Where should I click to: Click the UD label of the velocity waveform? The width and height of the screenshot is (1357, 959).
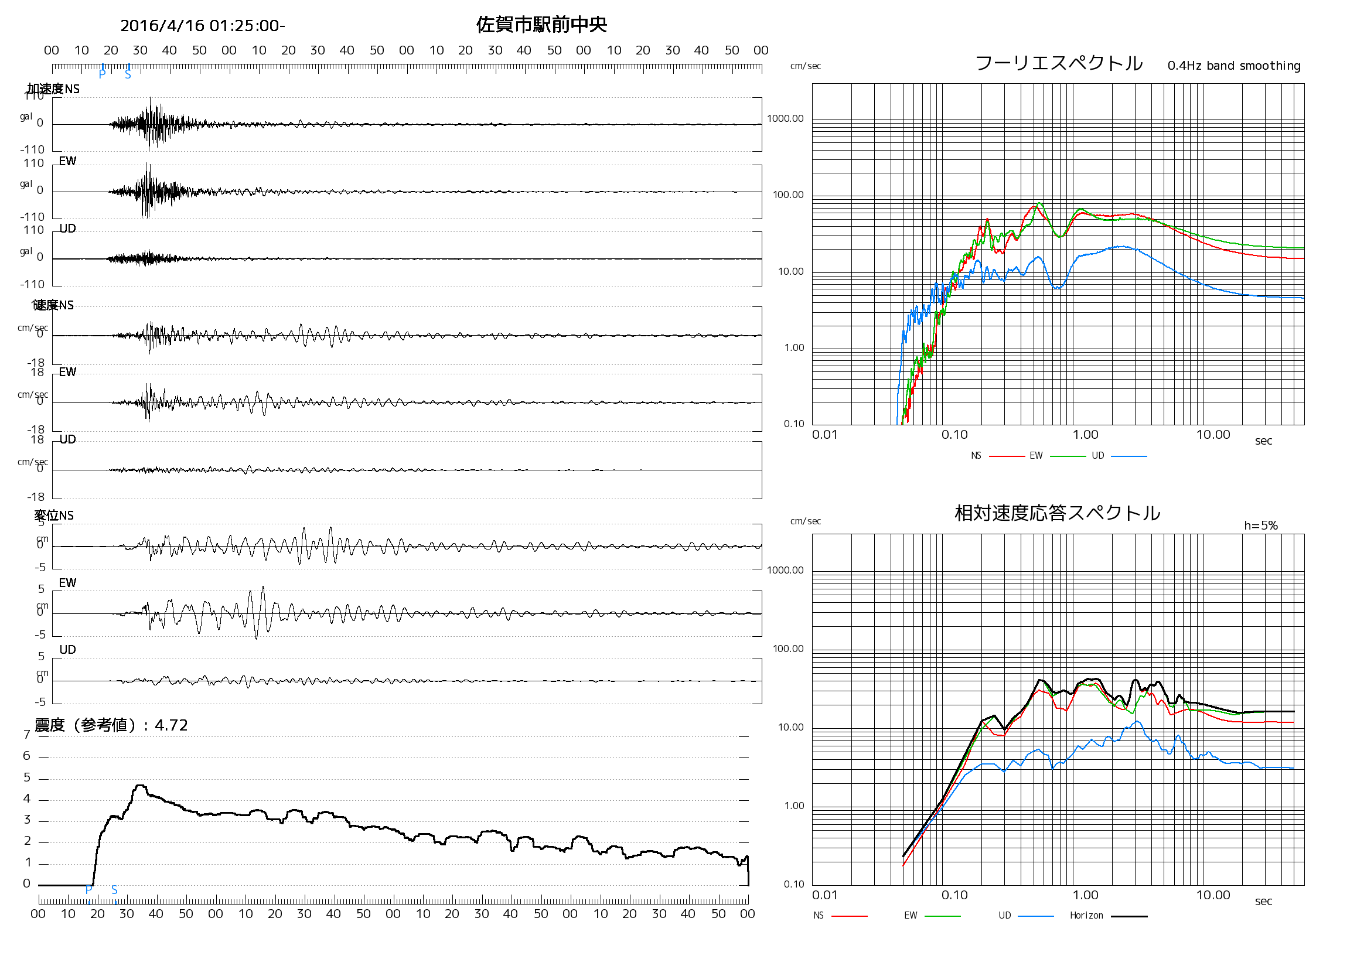click(x=67, y=439)
